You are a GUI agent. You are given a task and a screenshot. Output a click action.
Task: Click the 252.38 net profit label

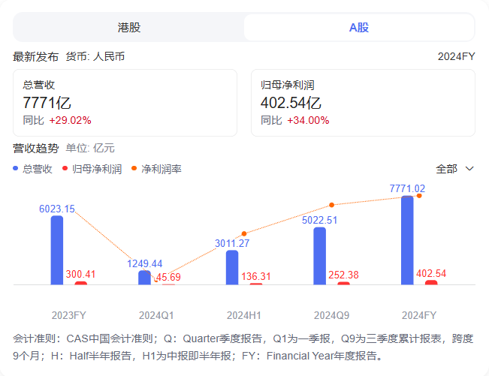point(344,275)
